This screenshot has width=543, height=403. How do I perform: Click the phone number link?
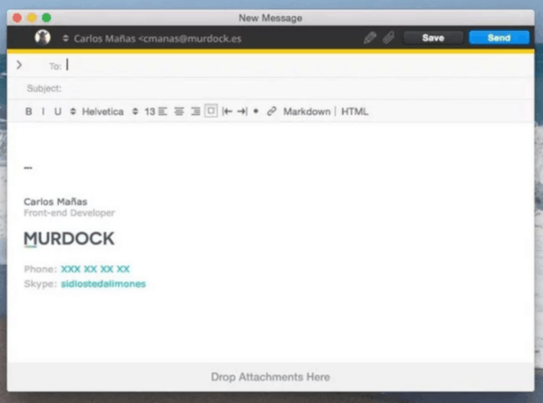coord(96,270)
